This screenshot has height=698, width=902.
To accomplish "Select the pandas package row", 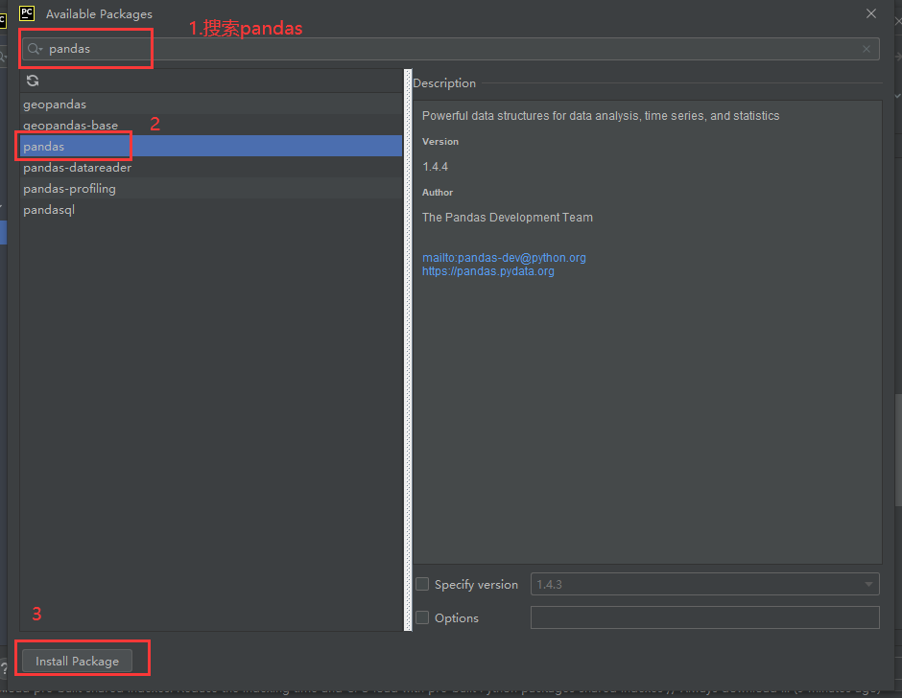I will (x=211, y=146).
